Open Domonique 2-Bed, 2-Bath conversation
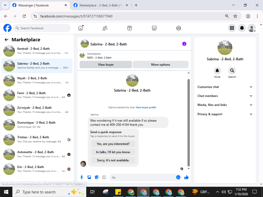Image resolution: width=263 pixels, height=197 pixels. pyautogui.click(x=37, y=124)
